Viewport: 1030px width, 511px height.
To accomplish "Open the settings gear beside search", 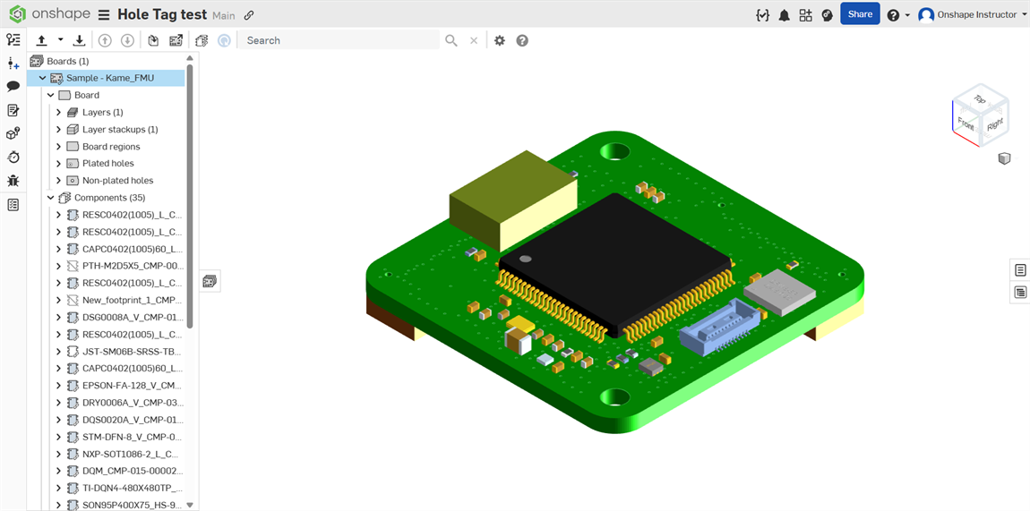I will (500, 40).
